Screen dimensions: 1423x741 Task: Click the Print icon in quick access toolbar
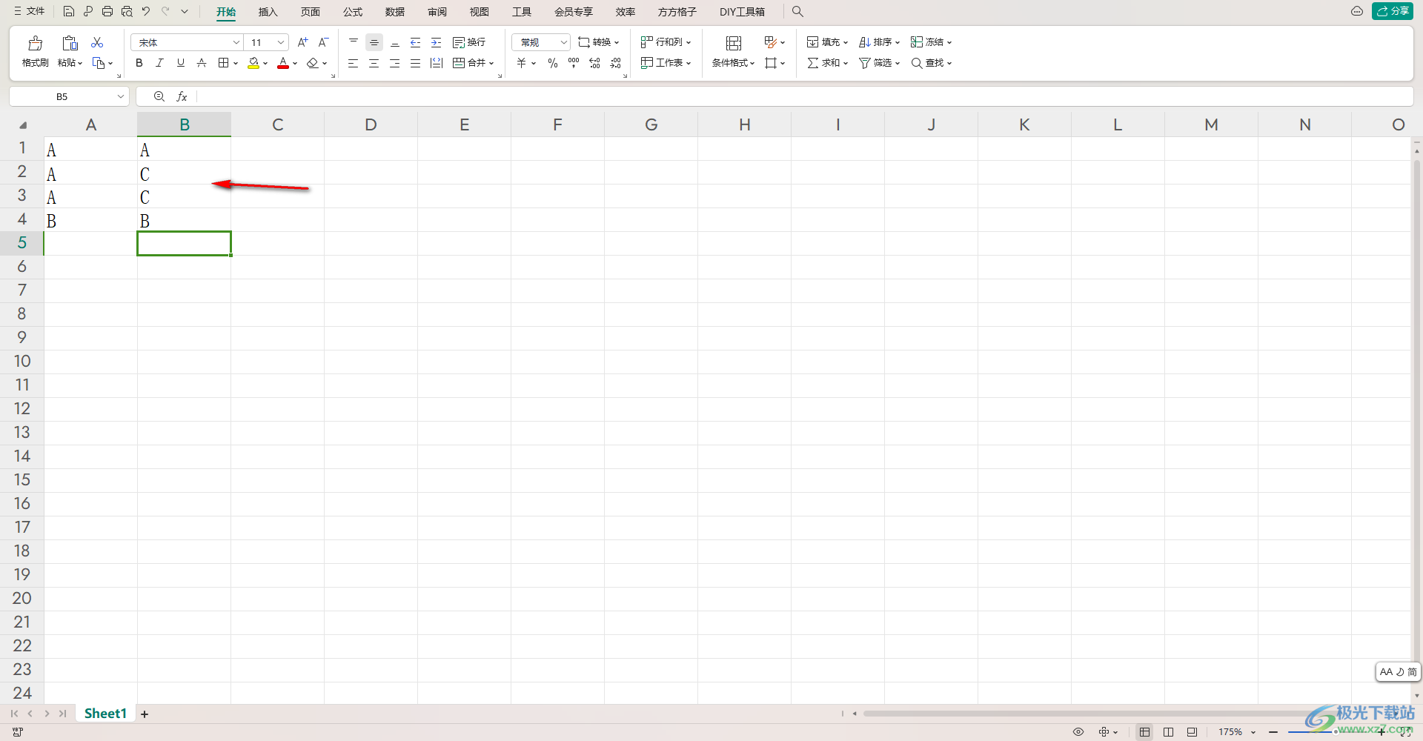point(107,11)
